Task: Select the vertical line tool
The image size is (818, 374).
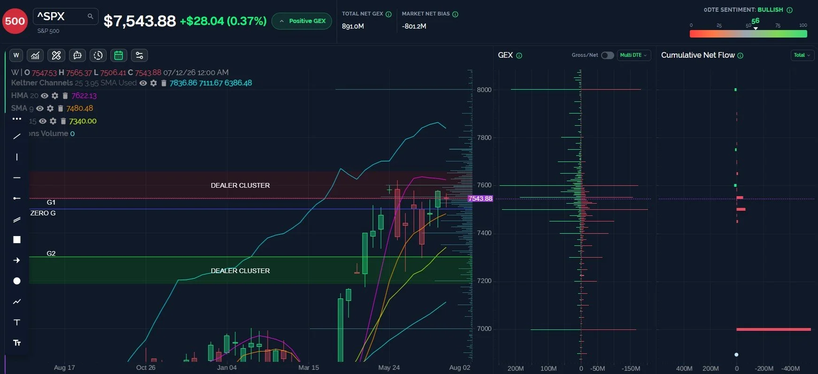Action: click(x=17, y=157)
